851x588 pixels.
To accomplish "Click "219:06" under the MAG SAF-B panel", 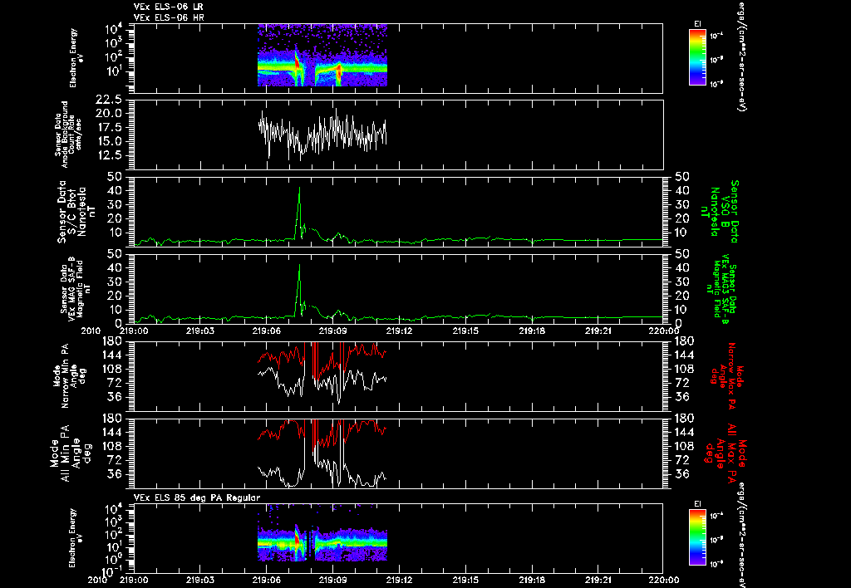I will tap(267, 331).
